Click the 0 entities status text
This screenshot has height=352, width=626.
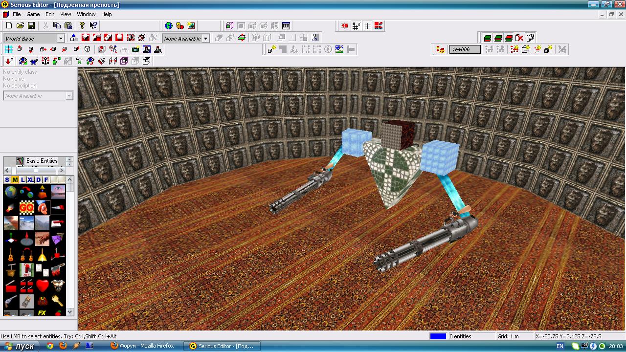(460, 336)
